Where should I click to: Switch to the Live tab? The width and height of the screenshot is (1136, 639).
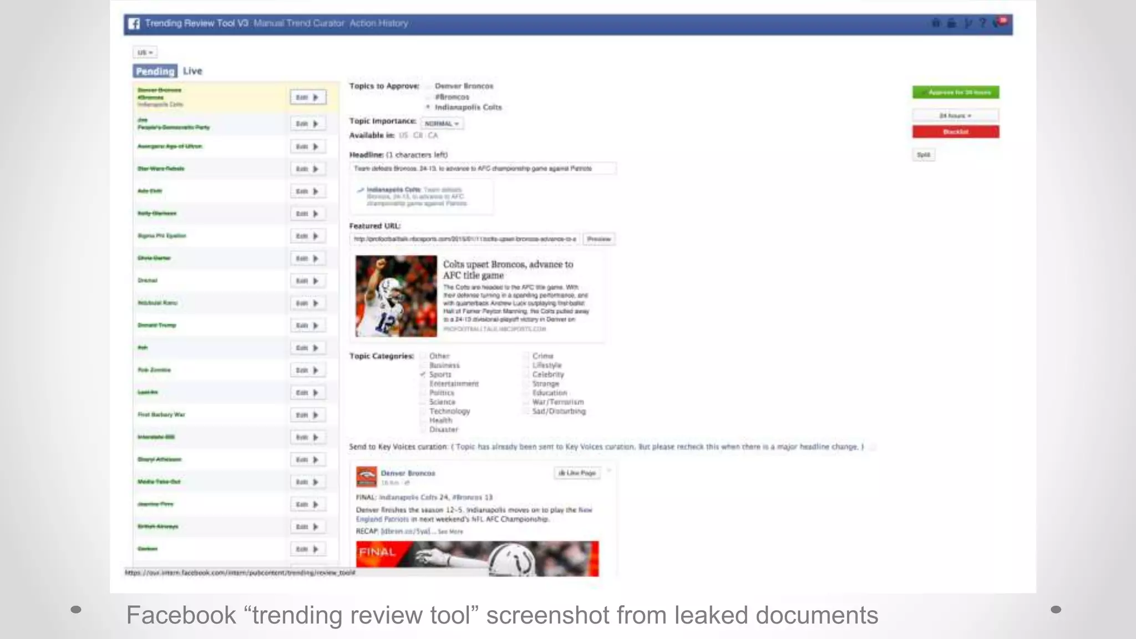click(x=192, y=71)
